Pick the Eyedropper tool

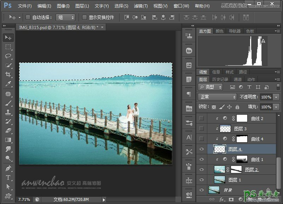[x=8, y=84]
